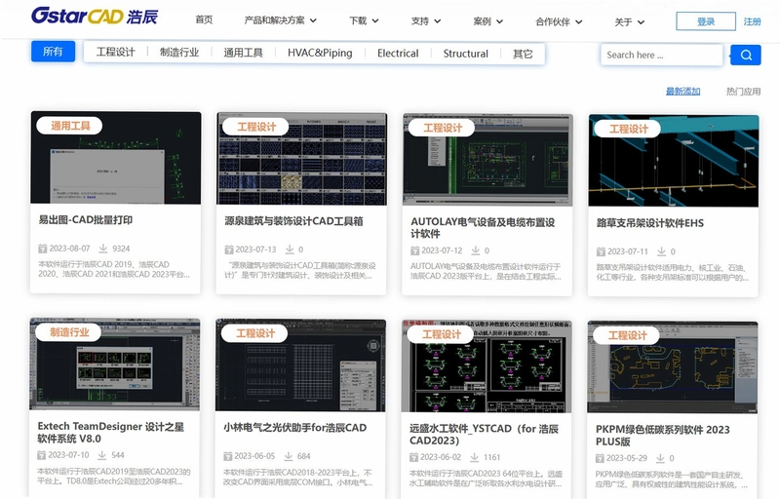Image resolution: width=780 pixels, height=499 pixels.
Task: Click download icon on 源泉建筑与装饰设计CAD工具箱 card
Action: coord(289,249)
